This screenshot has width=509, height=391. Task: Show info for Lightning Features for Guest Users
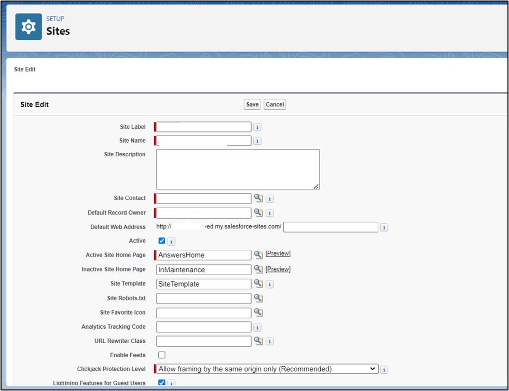point(171,383)
